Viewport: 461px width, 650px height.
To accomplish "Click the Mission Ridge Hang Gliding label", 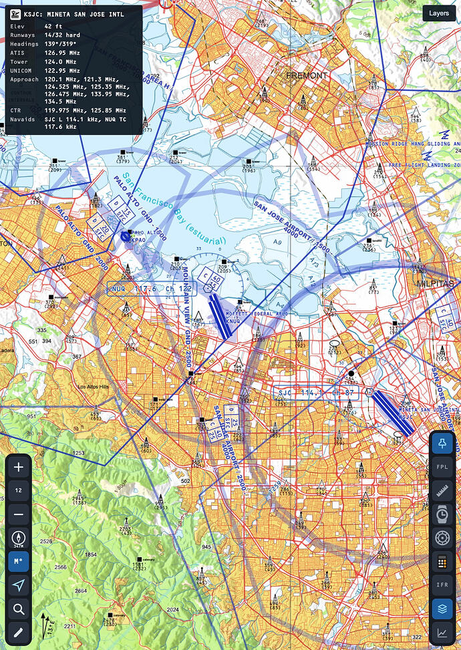I will [x=413, y=144].
